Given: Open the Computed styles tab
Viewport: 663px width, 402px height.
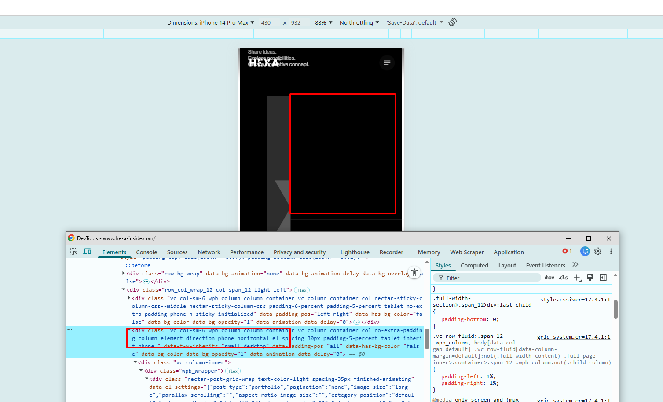Looking at the screenshot, I should tap(474, 265).
